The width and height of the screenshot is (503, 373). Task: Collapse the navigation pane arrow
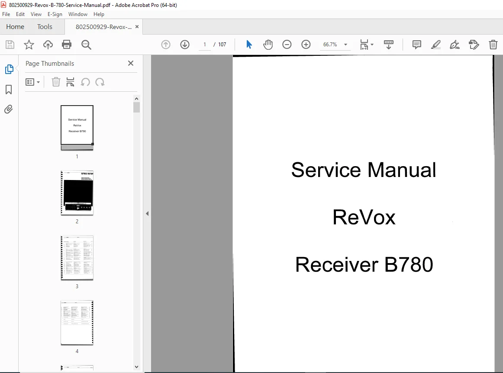pyautogui.click(x=147, y=214)
